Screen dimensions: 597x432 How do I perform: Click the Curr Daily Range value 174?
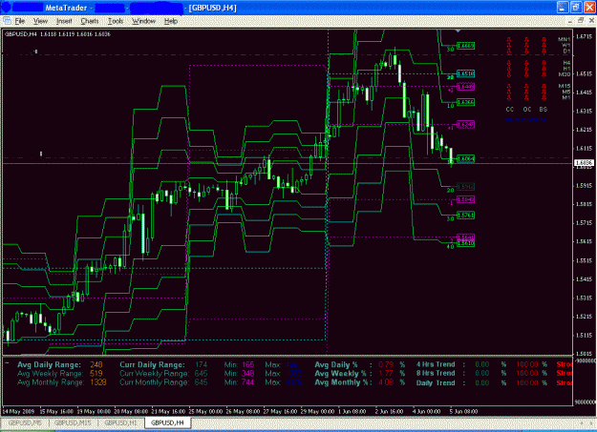201,364
